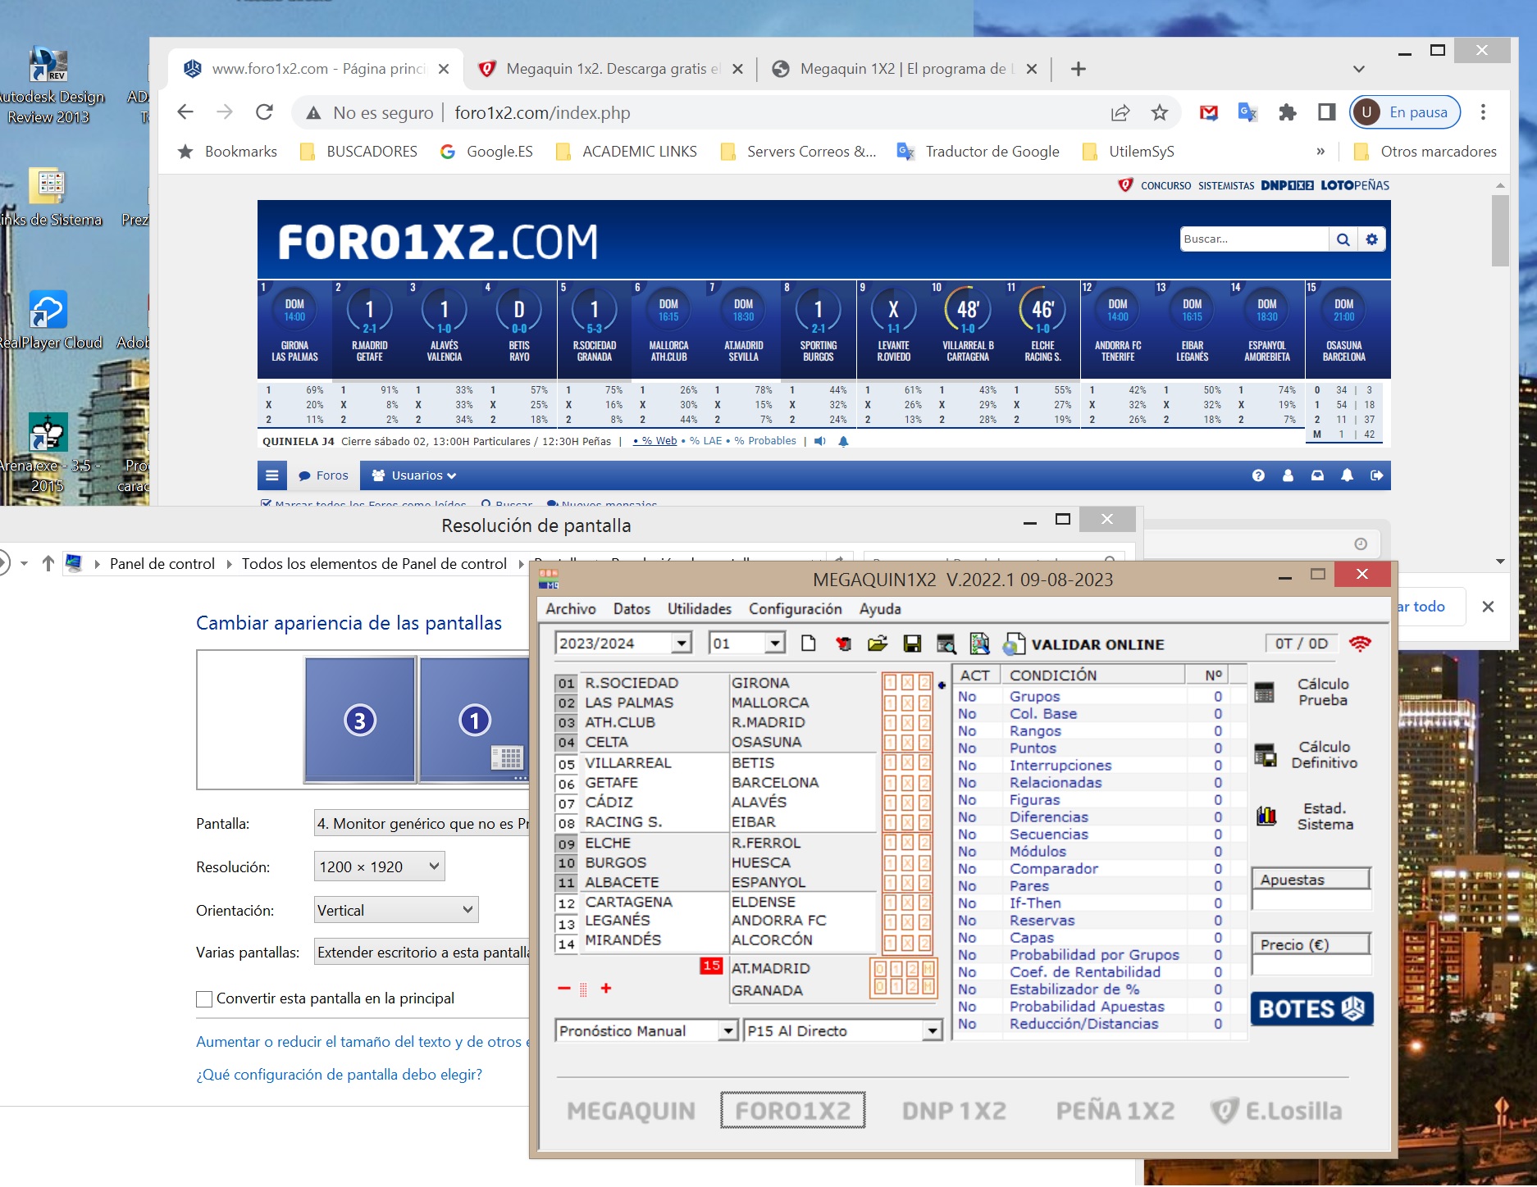The image size is (1537, 1187).
Task: Click '¿Qué configuración de pantalla debo elegir?' link
Action: [x=339, y=1075]
